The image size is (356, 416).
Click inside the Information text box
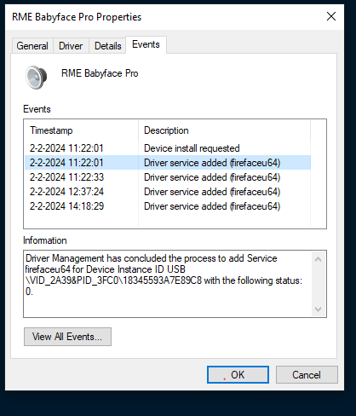(x=168, y=284)
